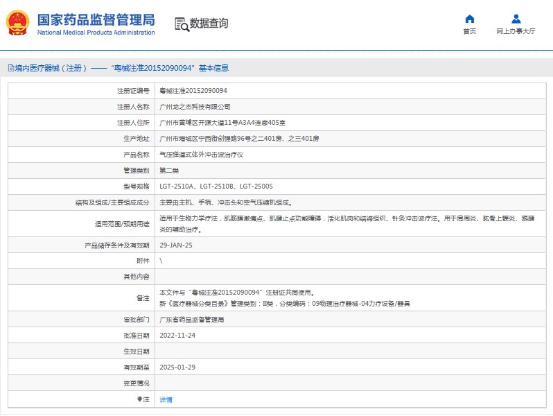The image size is (553, 416).
Task: Click the 注册人住所 address value
Action: click(222, 123)
